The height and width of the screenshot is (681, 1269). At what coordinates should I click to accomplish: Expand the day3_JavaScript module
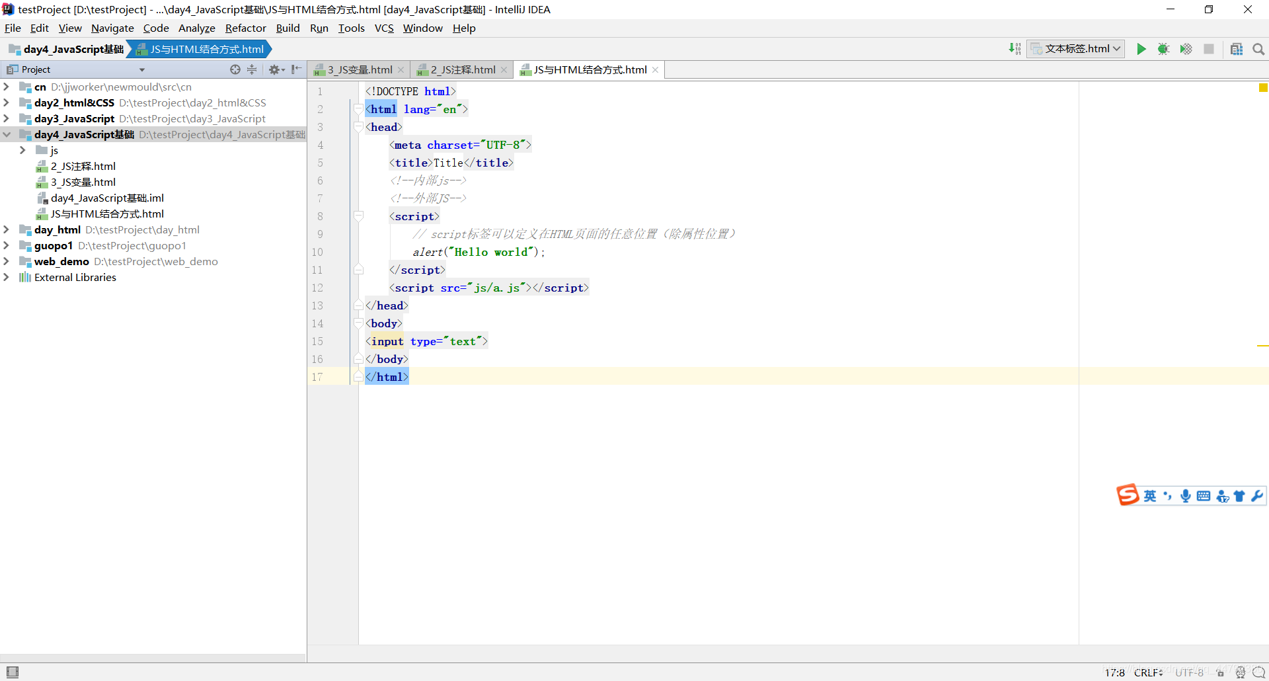(x=6, y=118)
